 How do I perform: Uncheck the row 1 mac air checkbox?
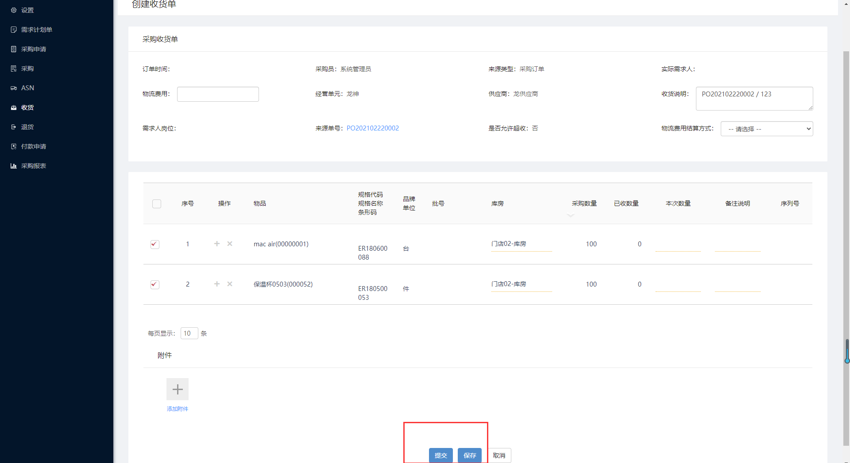pyautogui.click(x=155, y=244)
